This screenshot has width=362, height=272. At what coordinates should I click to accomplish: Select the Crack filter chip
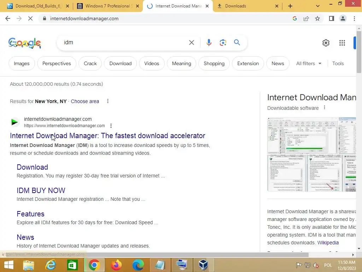click(x=90, y=63)
